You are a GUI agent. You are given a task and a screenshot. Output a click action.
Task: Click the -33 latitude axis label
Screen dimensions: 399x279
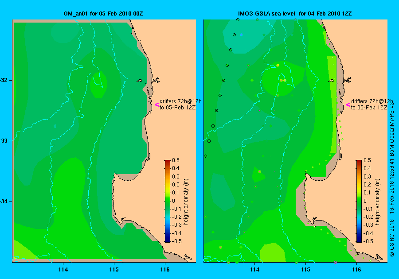pyautogui.click(x=4, y=141)
